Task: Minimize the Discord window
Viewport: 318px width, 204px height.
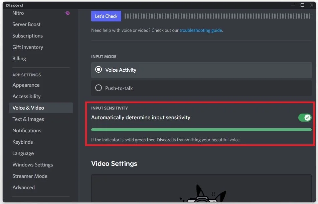Action: point(293,5)
